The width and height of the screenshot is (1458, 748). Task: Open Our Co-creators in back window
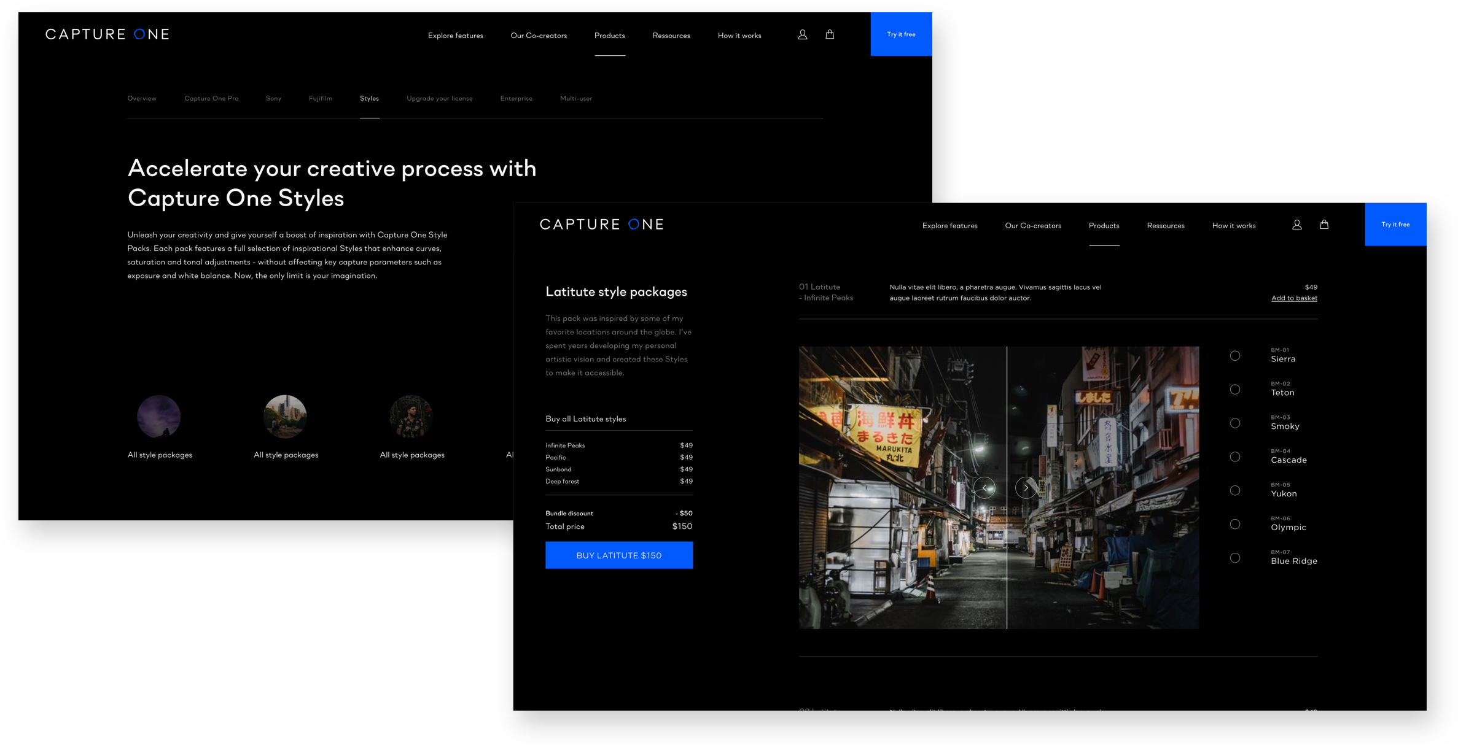click(x=539, y=36)
